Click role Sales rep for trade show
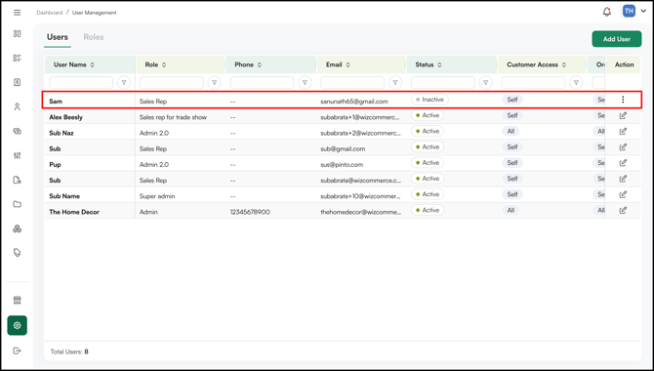Screen dimensions: 654x371 [x=173, y=117]
